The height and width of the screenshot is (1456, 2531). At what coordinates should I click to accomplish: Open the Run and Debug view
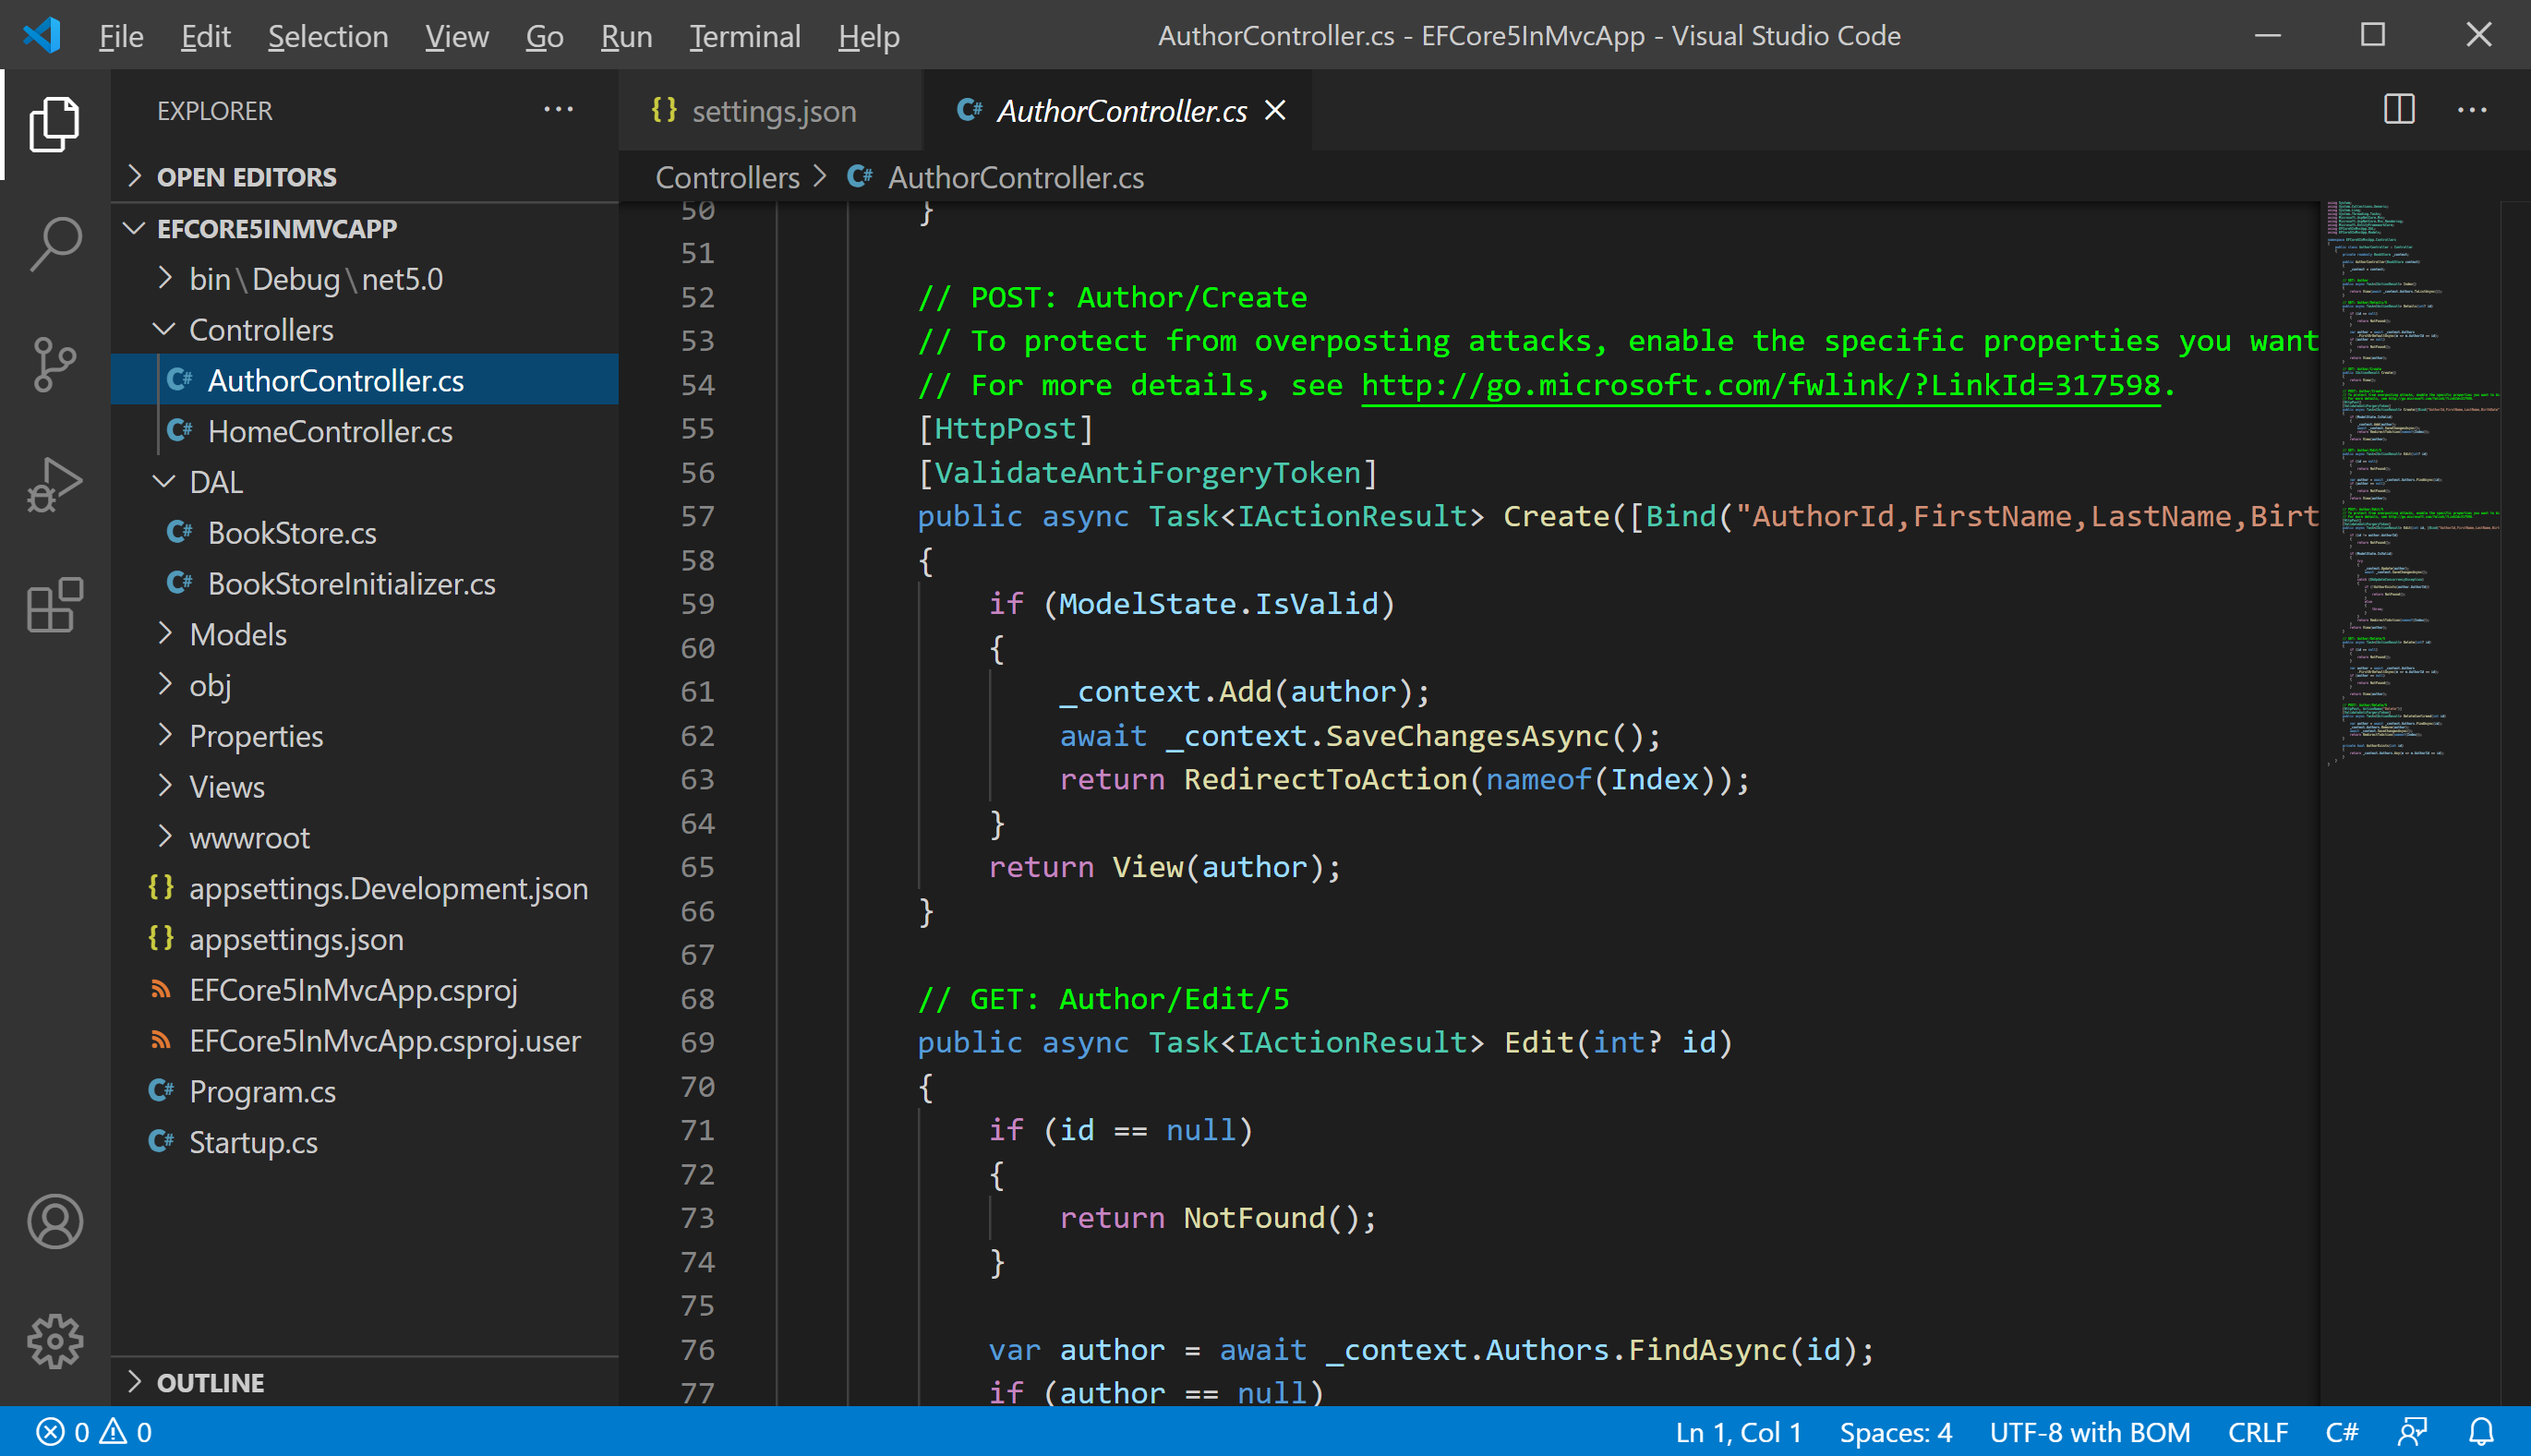(54, 485)
